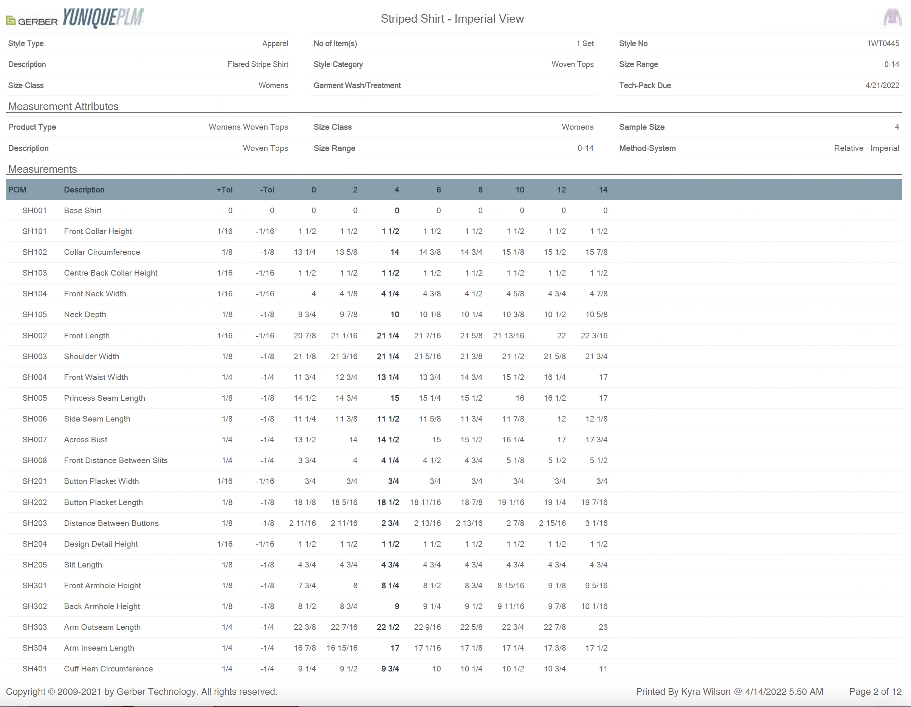Image resolution: width=911 pixels, height=707 pixels.
Task: Select the POM column header
Action: coord(17,190)
